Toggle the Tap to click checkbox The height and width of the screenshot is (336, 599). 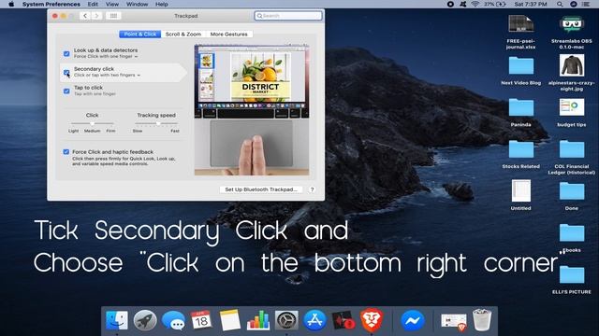tap(66, 91)
